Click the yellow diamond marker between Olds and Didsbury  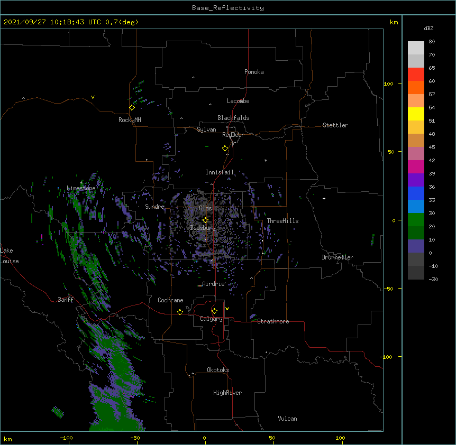point(205,220)
